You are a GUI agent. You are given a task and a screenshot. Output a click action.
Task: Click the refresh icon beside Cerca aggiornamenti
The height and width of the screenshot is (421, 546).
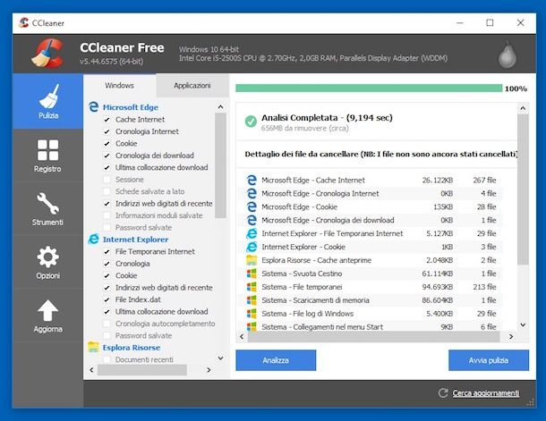click(x=443, y=392)
